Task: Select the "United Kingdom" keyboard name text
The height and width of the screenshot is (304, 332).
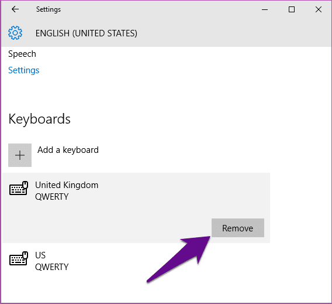Action: (x=67, y=185)
